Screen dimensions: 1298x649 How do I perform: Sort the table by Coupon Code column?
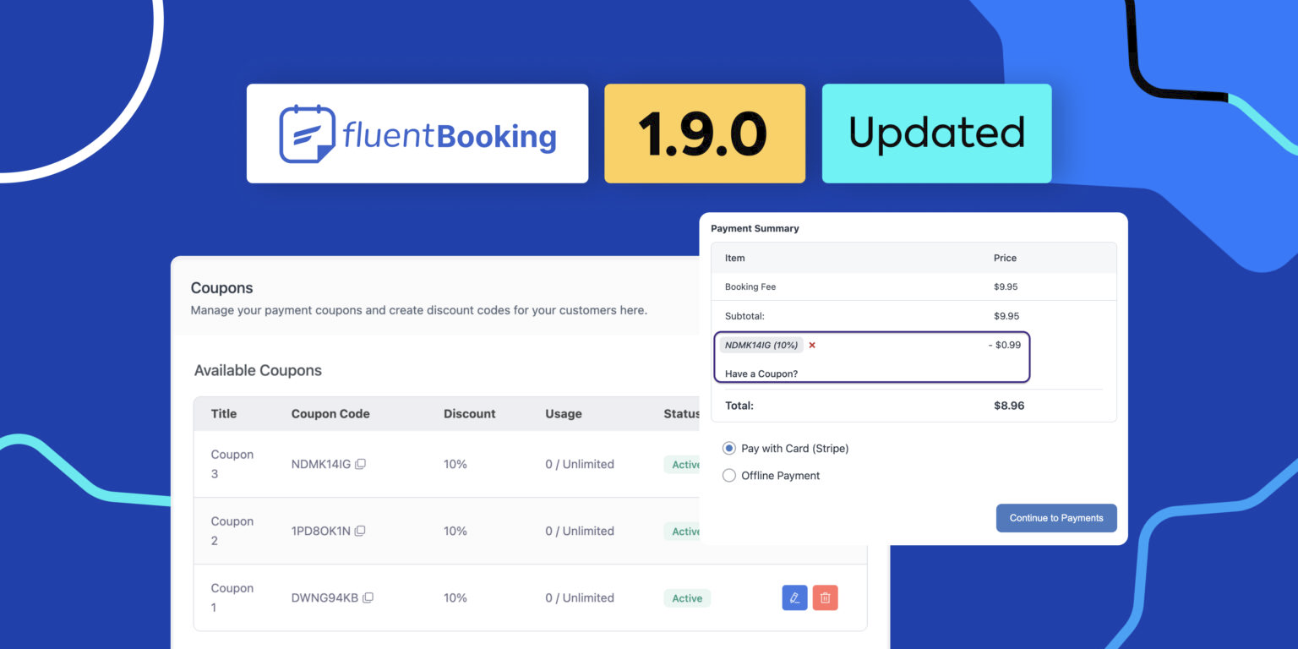330,413
